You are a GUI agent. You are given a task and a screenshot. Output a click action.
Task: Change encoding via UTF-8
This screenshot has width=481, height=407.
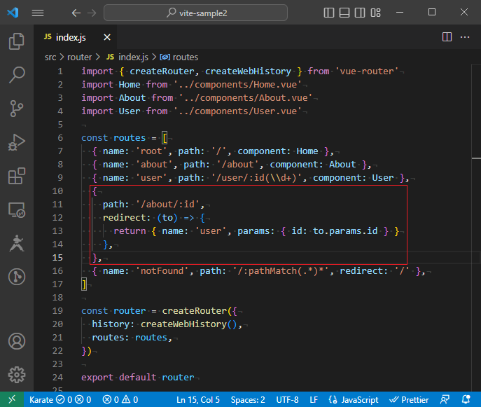(x=288, y=399)
